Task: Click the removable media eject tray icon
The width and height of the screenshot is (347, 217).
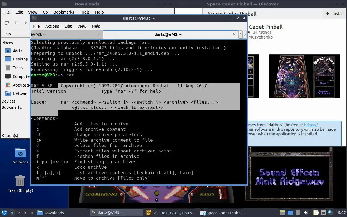Action: tap(298, 213)
